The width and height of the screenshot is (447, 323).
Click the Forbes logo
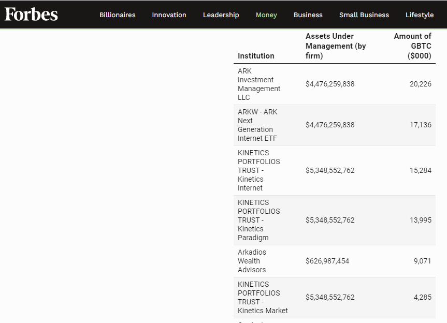pos(31,14)
